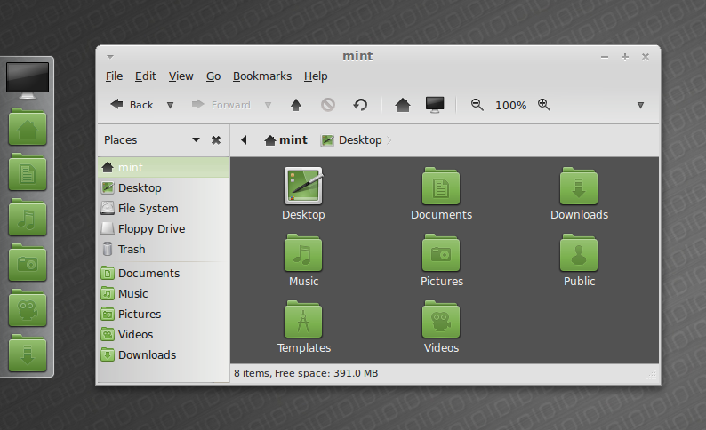Select Desktop in the Places sidebar
This screenshot has width=706, height=430.
point(164,187)
